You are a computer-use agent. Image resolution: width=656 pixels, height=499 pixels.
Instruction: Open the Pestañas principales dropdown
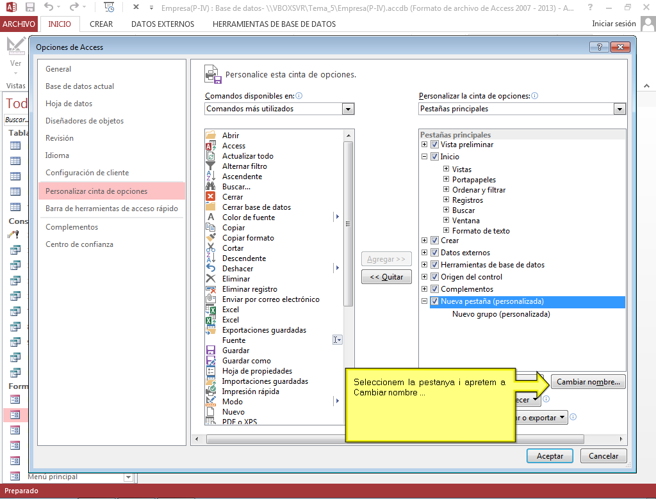(619, 109)
